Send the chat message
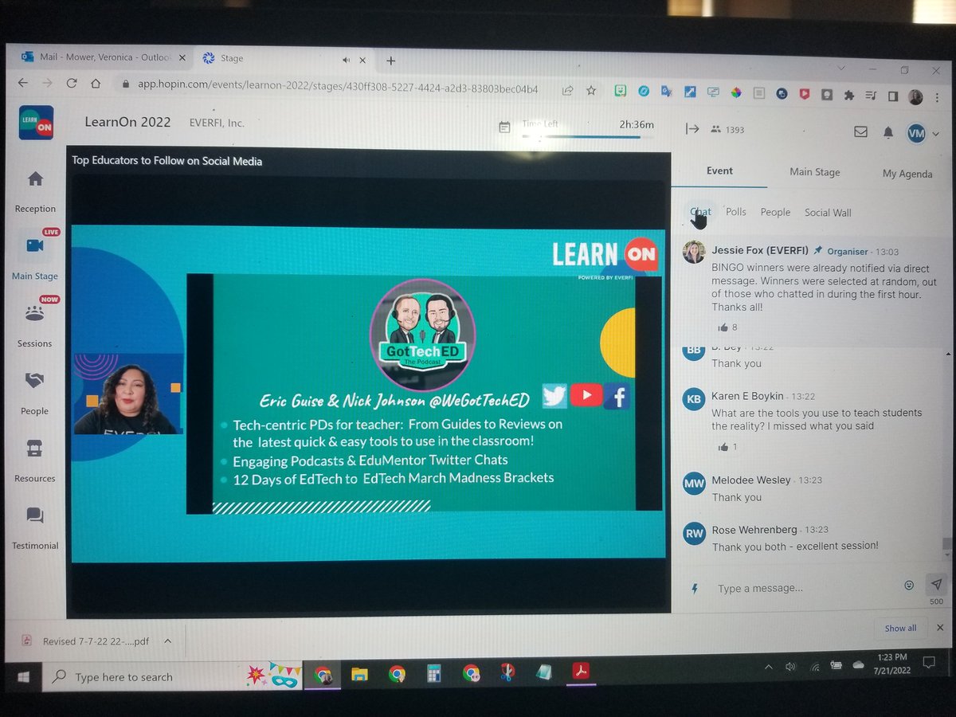 pyautogui.click(x=936, y=584)
